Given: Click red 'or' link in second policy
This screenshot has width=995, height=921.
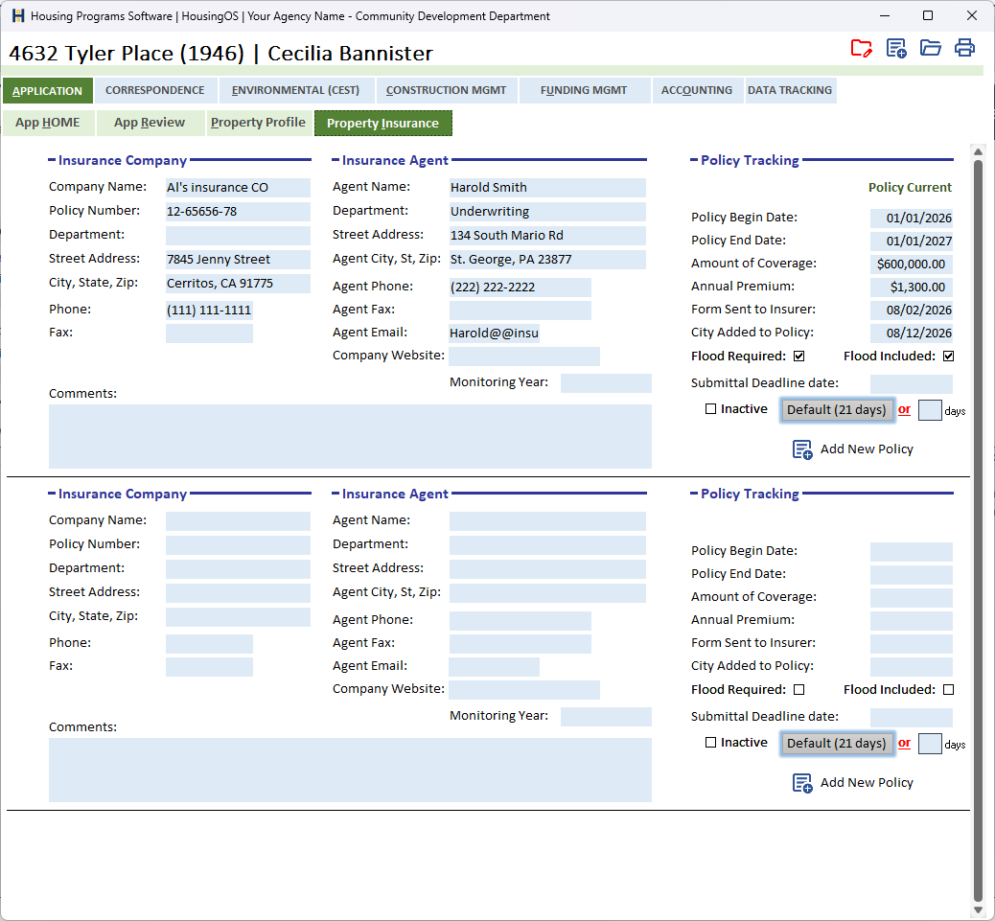Looking at the screenshot, I should point(904,743).
